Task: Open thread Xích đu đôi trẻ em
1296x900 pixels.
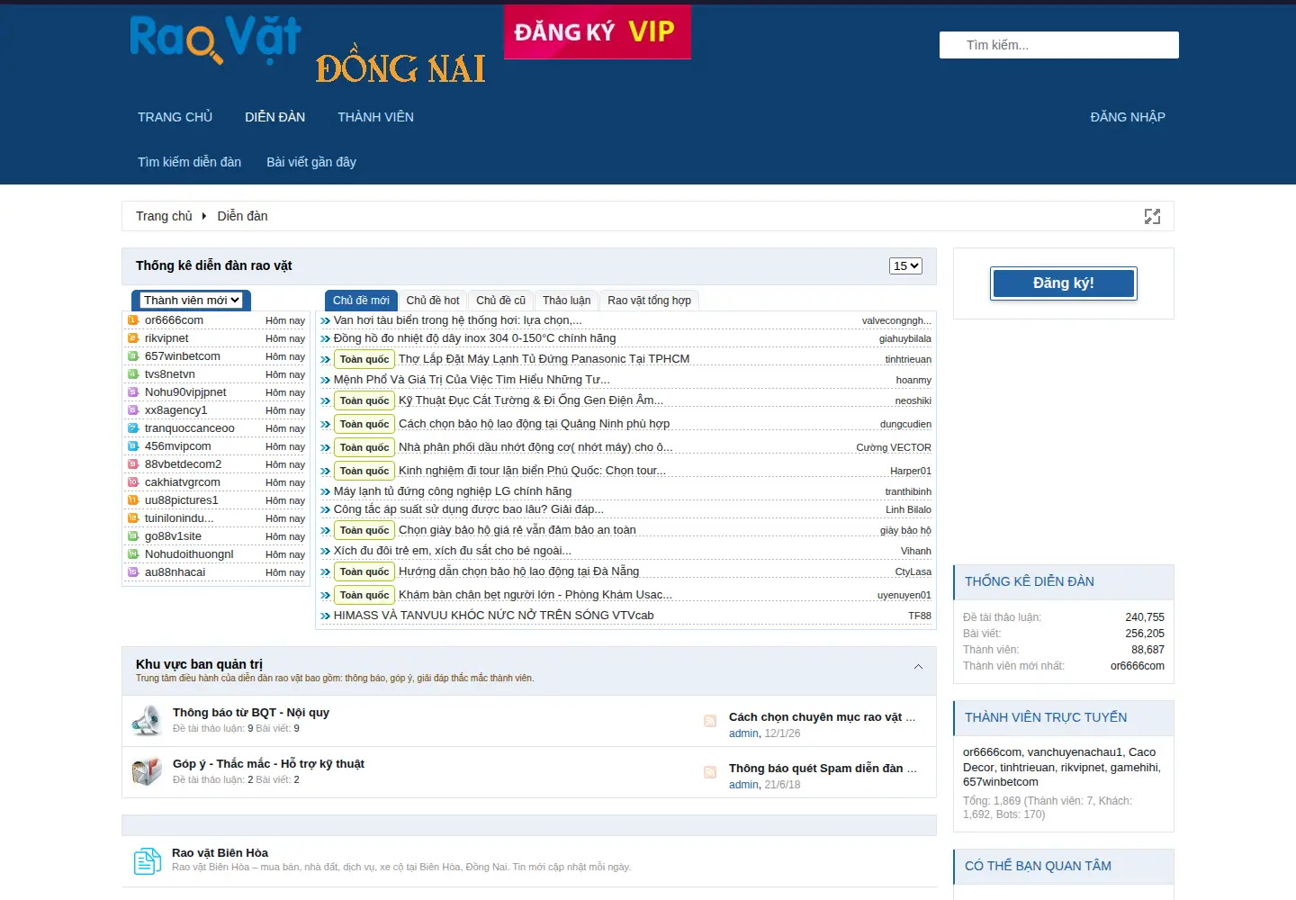Action: (x=453, y=551)
